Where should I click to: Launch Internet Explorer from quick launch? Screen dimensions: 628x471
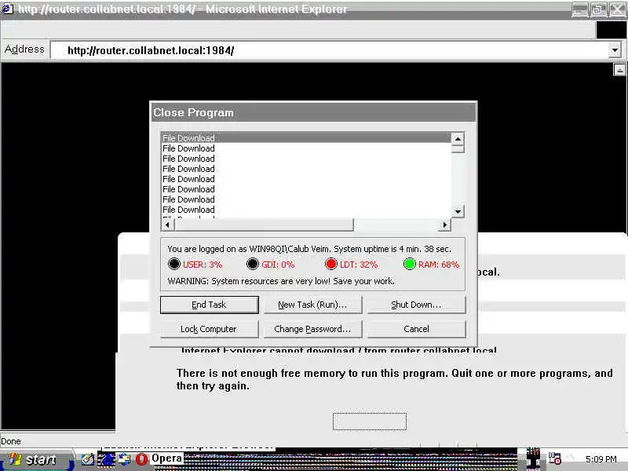point(107,459)
